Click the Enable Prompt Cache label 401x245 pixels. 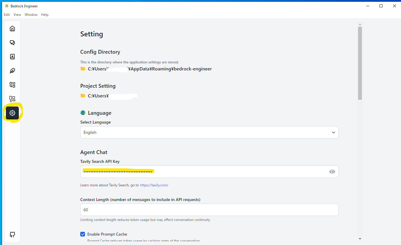pyautogui.click(x=107, y=234)
